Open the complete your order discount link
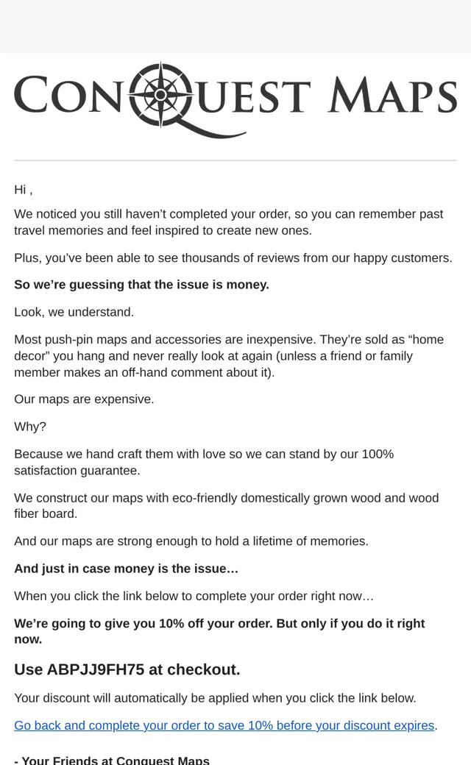 224,725
